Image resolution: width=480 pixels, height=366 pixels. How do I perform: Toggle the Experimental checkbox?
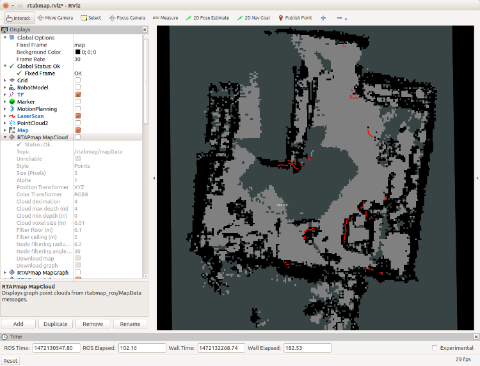click(x=435, y=348)
